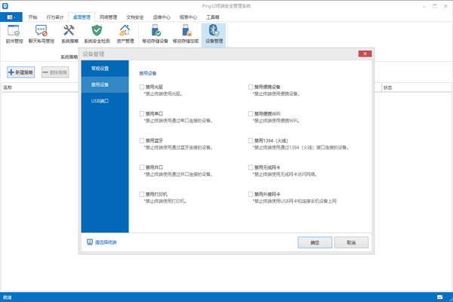Check the 禁用蓝牙 Bluetooth option
This screenshot has width=453, height=302.
click(142, 140)
